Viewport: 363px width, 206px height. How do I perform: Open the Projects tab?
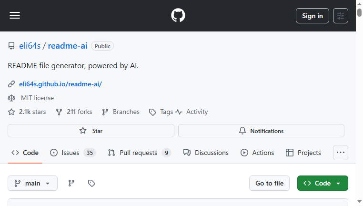303,153
